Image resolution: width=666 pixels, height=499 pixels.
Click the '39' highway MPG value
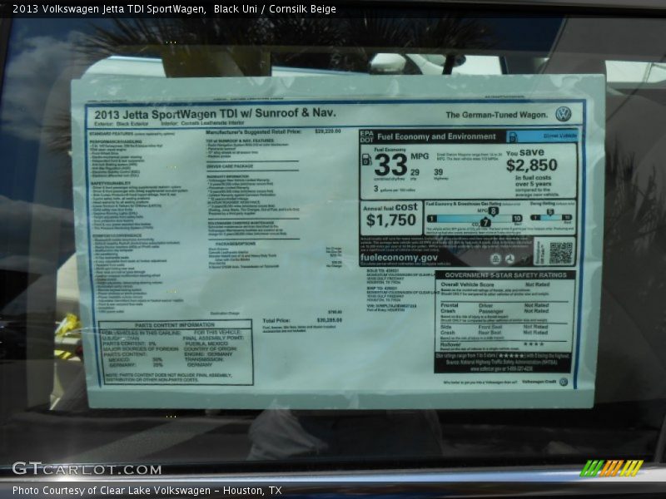coord(439,172)
